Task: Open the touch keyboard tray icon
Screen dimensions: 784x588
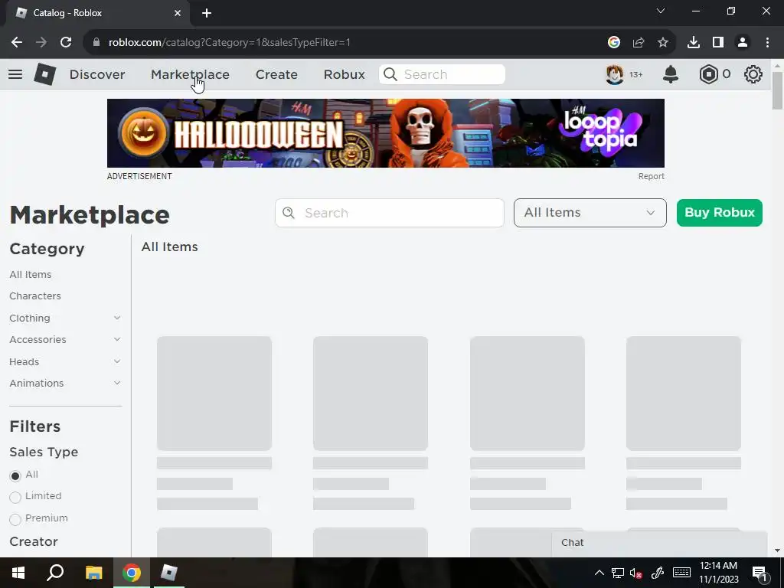Action: click(x=681, y=573)
